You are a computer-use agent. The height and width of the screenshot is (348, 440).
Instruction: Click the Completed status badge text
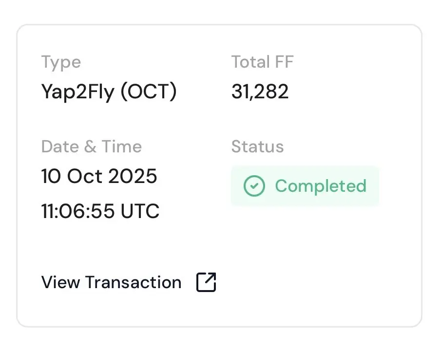(x=320, y=186)
